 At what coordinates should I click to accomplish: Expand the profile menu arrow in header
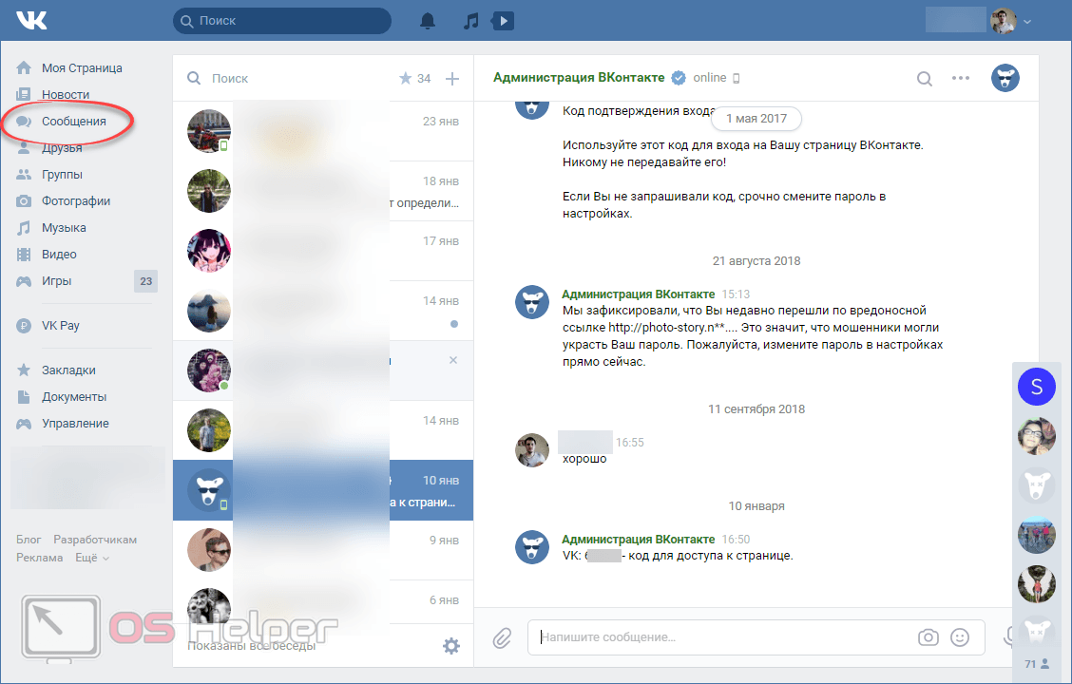click(x=1027, y=22)
